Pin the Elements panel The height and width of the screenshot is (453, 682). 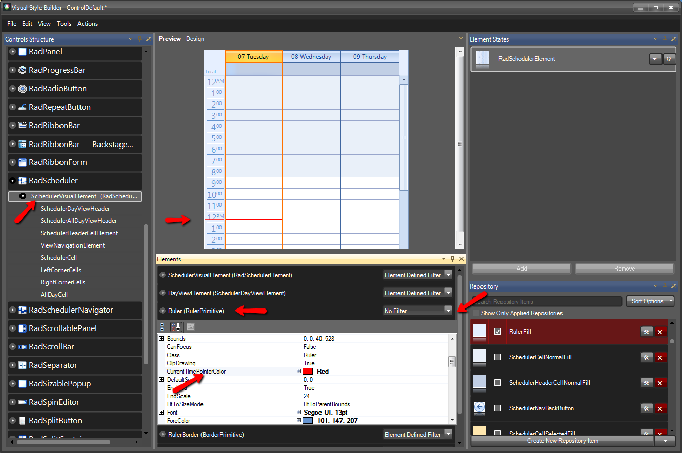tap(452, 259)
